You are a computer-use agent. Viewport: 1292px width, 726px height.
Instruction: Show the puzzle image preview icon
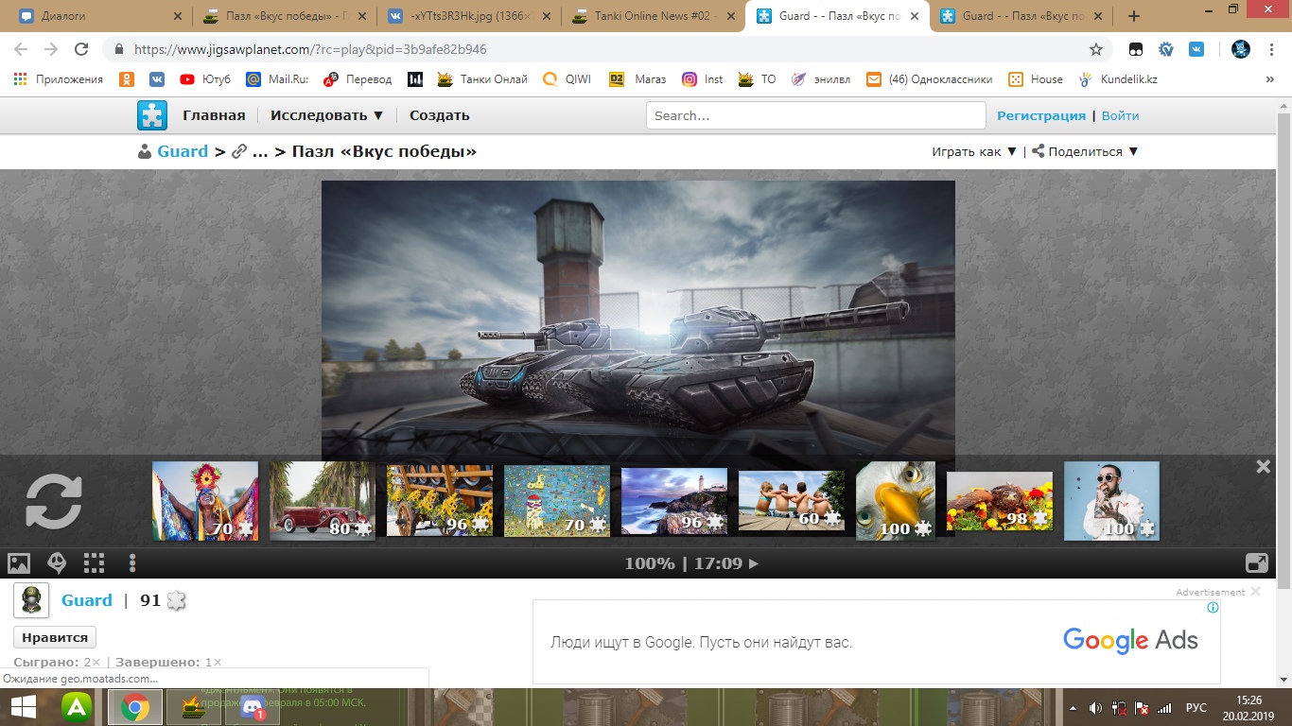coord(19,563)
